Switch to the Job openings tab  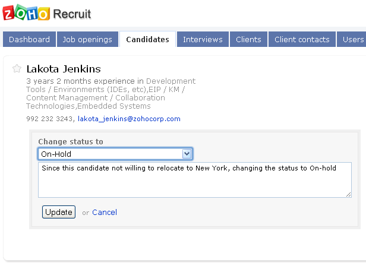pyautogui.click(x=87, y=39)
